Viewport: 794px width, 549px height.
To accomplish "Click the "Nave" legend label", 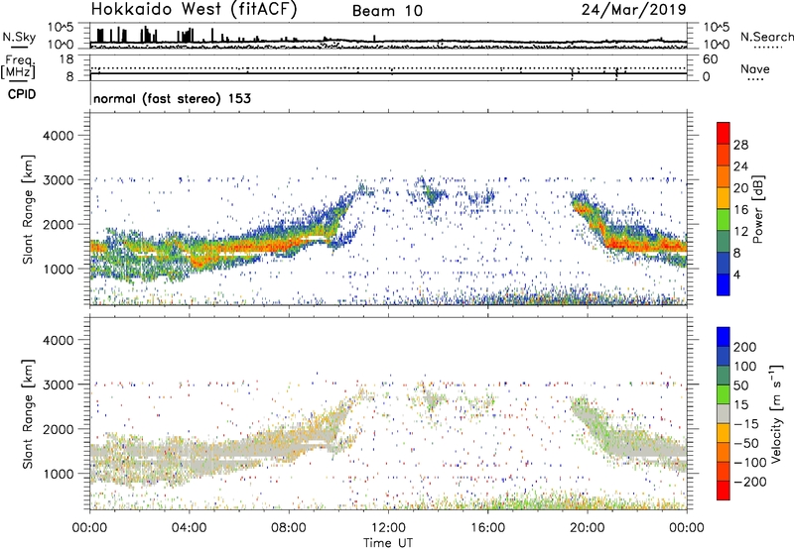I will pos(755,68).
